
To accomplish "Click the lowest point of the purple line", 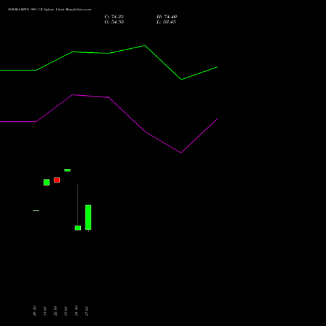I will (x=181, y=153).
